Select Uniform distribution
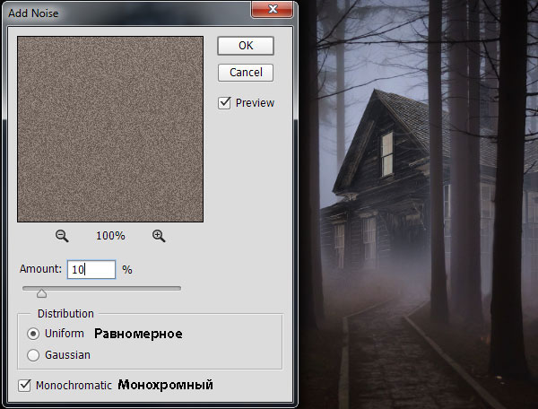This screenshot has width=538, height=409. (x=33, y=334)
